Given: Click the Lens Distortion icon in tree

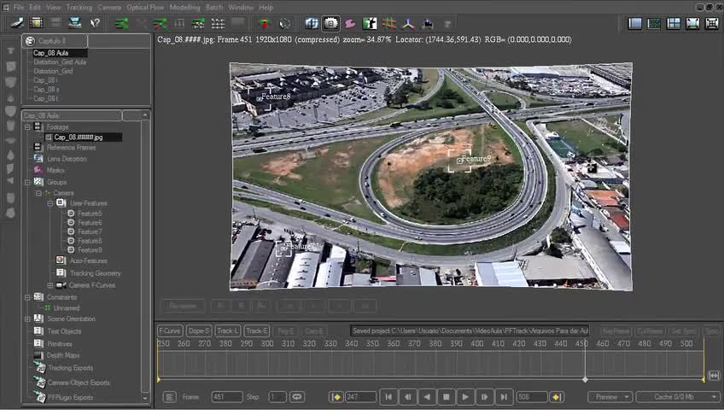Looking at the screenshot, I should tap(38, 159).
